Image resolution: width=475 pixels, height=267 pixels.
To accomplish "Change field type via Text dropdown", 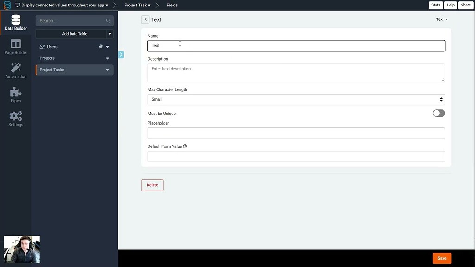I will point(441,19).
